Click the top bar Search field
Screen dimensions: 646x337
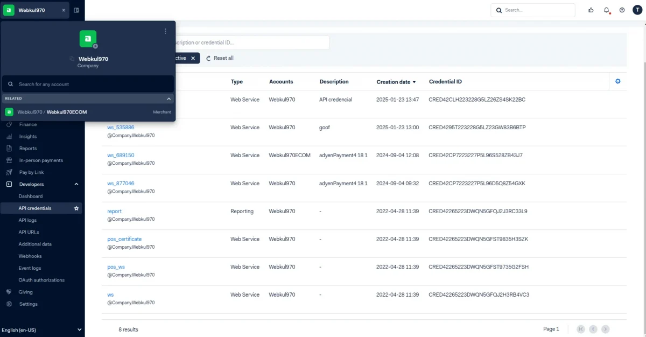point(533,10)
